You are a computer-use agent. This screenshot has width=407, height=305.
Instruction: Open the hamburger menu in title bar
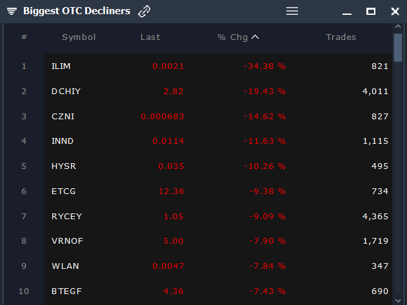(x=292, y=11)
